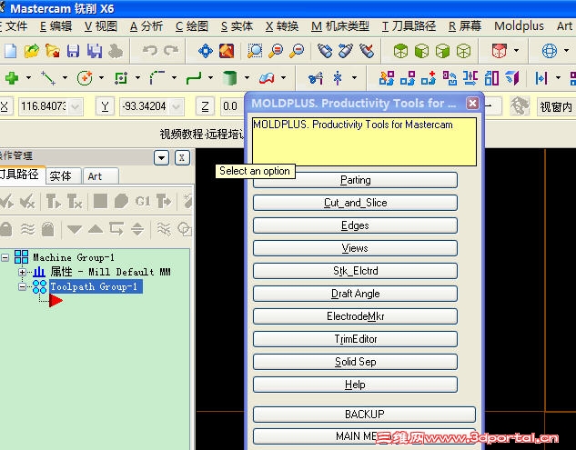Click the Draft Angle button
The width and height of the screenshot is (576, 450).
tap(355, 294)
